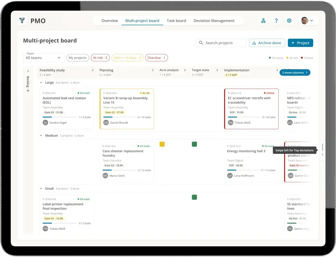This screenshot has height=257, width=336.
Task: Expand the Target state column
Action: [x=217, y=70]
